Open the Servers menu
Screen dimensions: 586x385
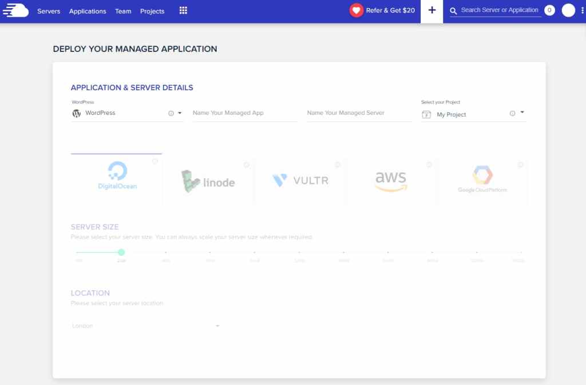(49, 11)
